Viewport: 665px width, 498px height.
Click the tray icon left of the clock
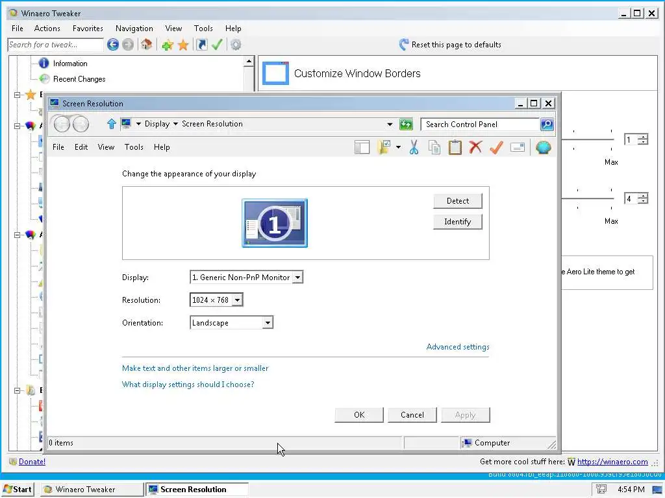[601, 489]
